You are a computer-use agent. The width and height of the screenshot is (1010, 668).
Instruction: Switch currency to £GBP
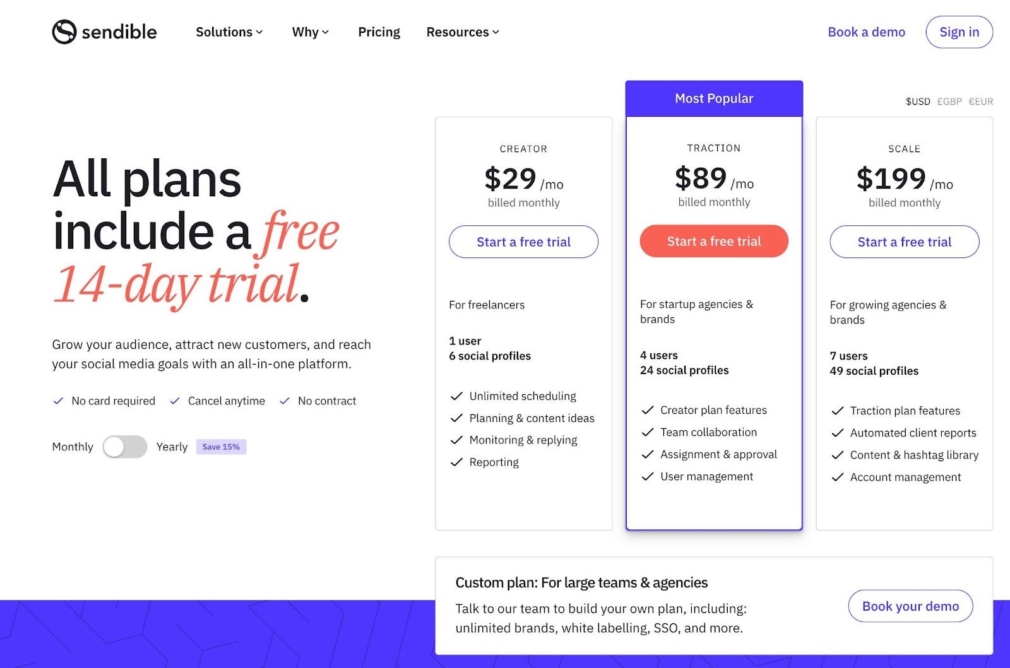(x=949, y=102)
